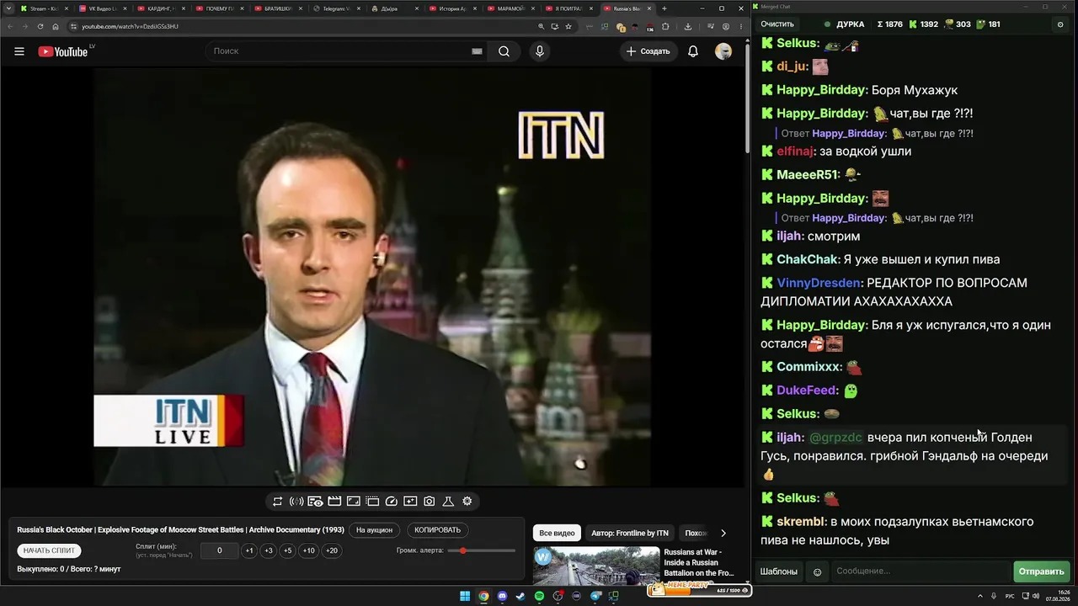This screenshot has width=1078, height=606.
Task: Open the 'Russians at War' video thumbnail
Action: (x=596, y=566)
